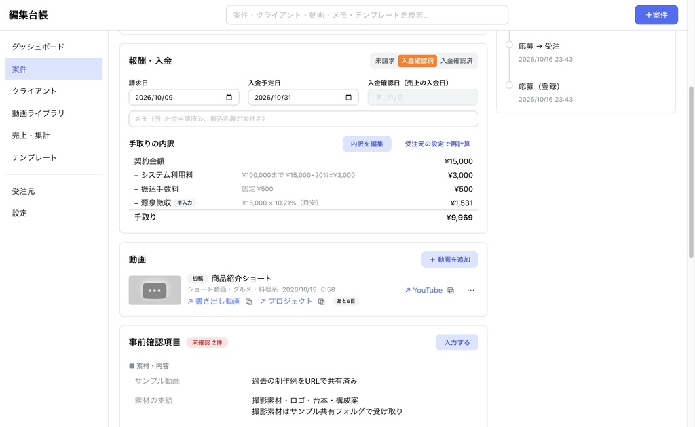Go to 案件 in the sidebar
The height and width of the screenshot is (427, 695).
54,69
